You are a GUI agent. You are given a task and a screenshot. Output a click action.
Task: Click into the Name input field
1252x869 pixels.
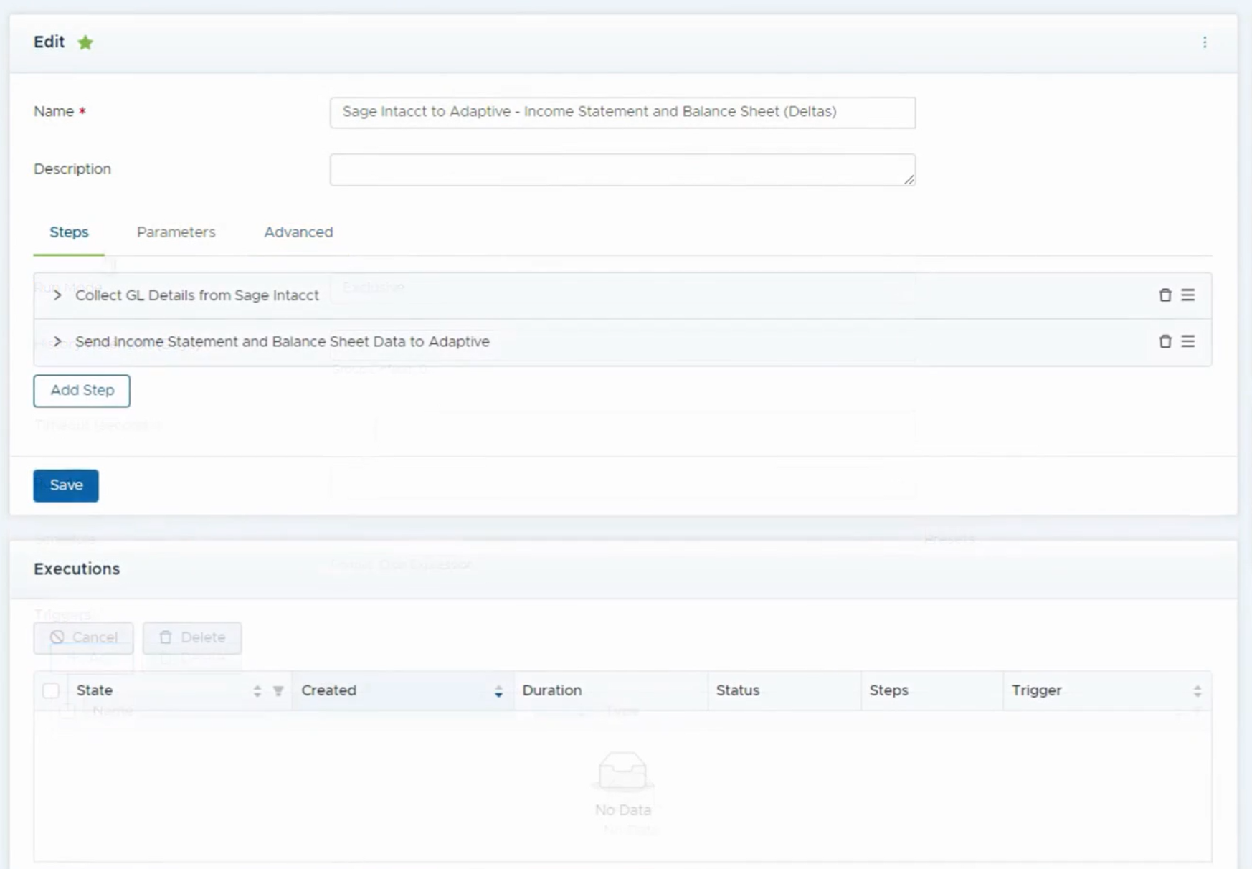(x=622, y=113)
